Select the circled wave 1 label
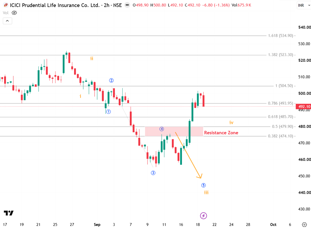The width and height of the screenshot is (311, 228). pyautogui.click(x=108, y=112)
